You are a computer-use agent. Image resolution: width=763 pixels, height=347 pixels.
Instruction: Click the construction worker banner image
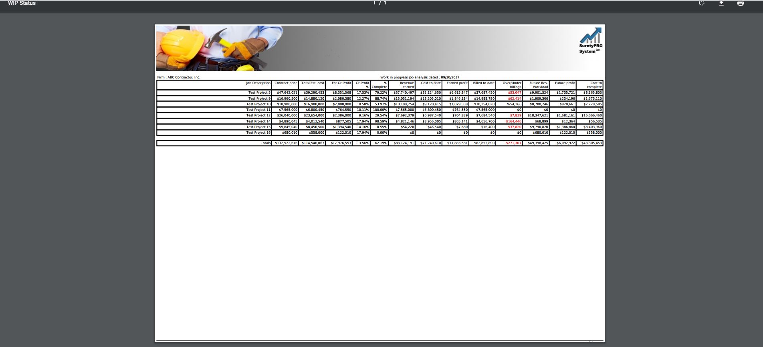(220, 48)
